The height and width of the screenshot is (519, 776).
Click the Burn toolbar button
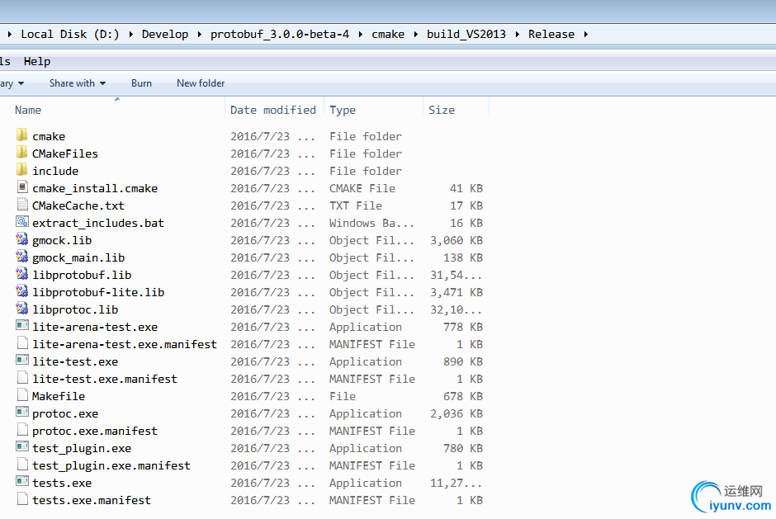141,83
